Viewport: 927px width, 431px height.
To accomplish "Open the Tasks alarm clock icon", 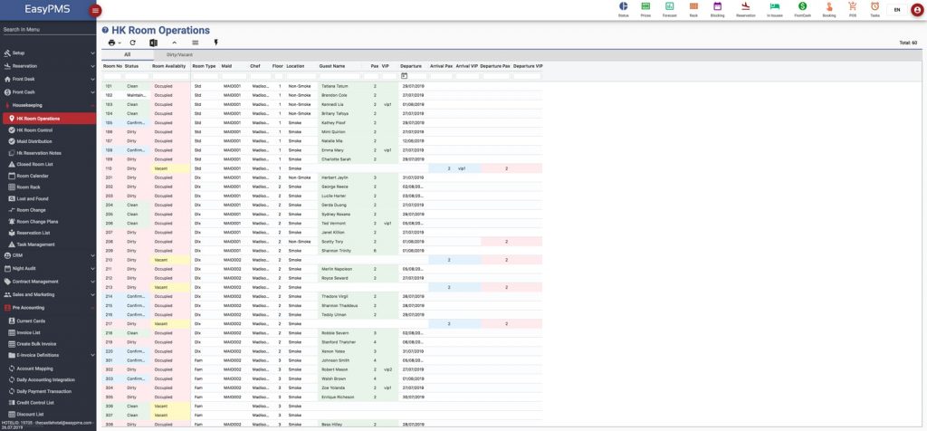I will [x=875, y=6].
